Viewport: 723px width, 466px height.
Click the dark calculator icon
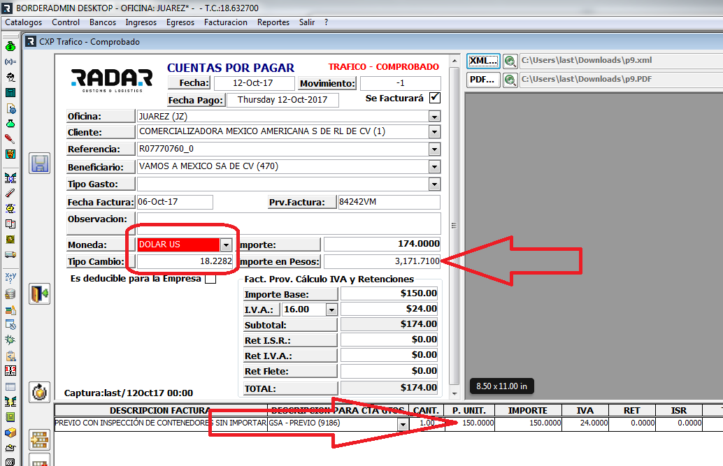tap(10, 92)
